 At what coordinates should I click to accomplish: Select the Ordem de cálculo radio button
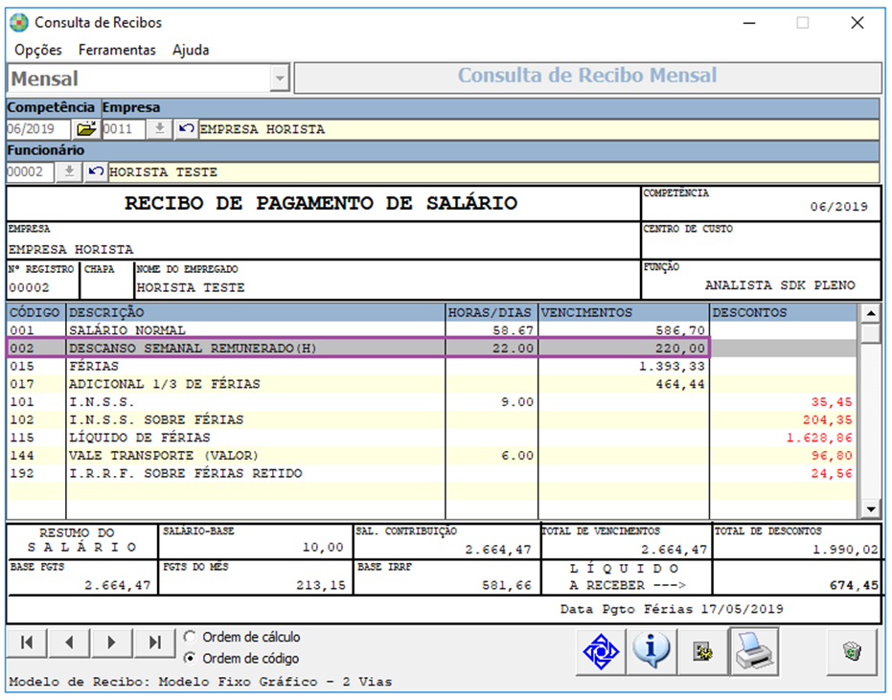190,637
